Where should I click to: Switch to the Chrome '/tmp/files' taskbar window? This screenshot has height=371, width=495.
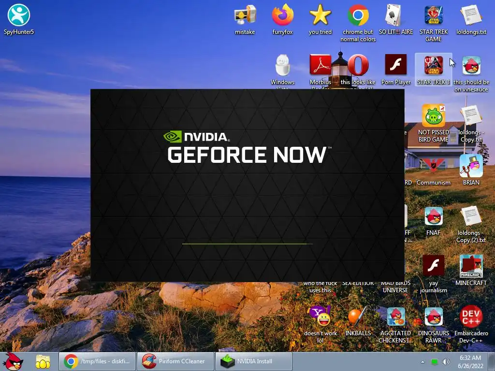(97, 361)
